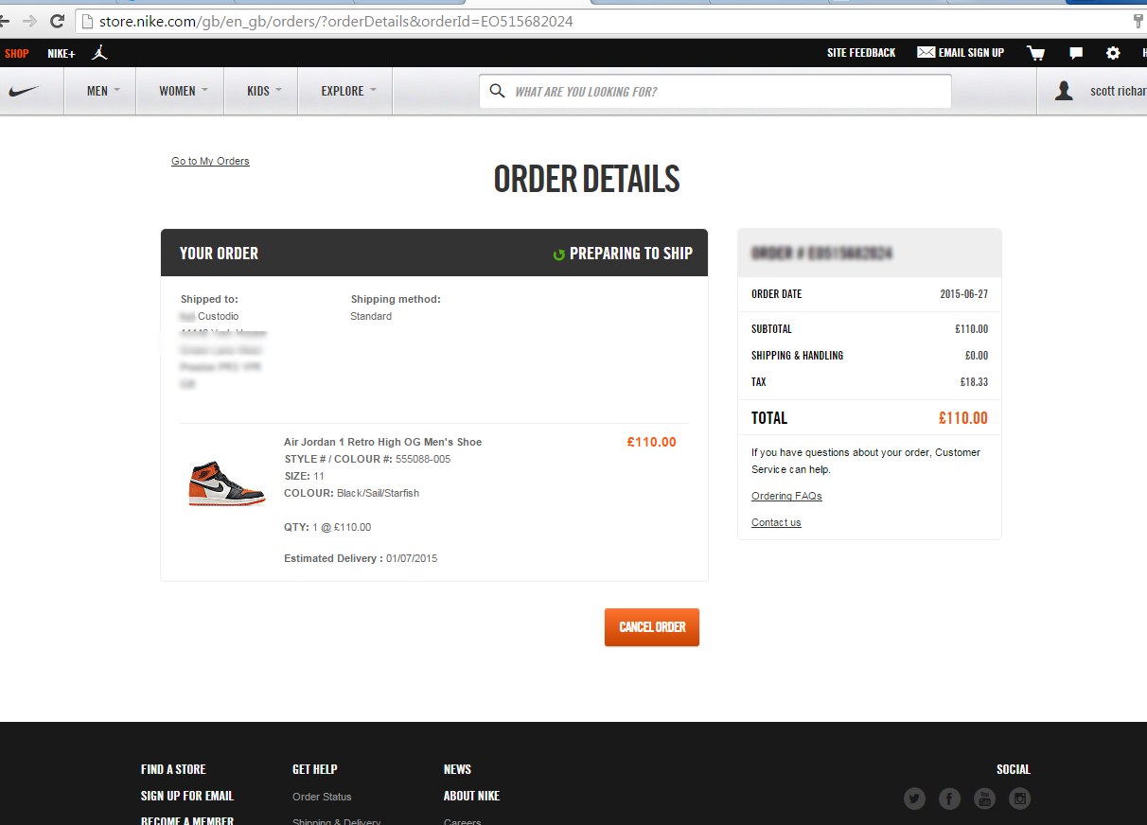Click the product price £110.00 in order row
Image resolution: width=1147 pixels, height=825 pixels.
point(652,442)
